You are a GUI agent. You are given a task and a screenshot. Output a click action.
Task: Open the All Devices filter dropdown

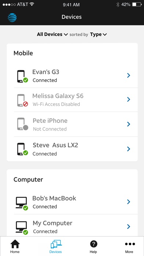pos(52,35)
